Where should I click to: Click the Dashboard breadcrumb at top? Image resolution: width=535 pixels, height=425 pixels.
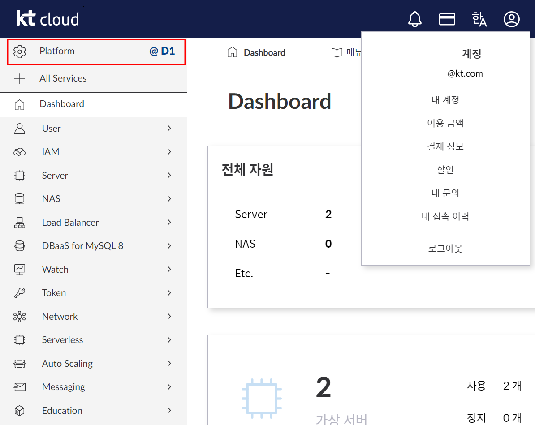264,52
